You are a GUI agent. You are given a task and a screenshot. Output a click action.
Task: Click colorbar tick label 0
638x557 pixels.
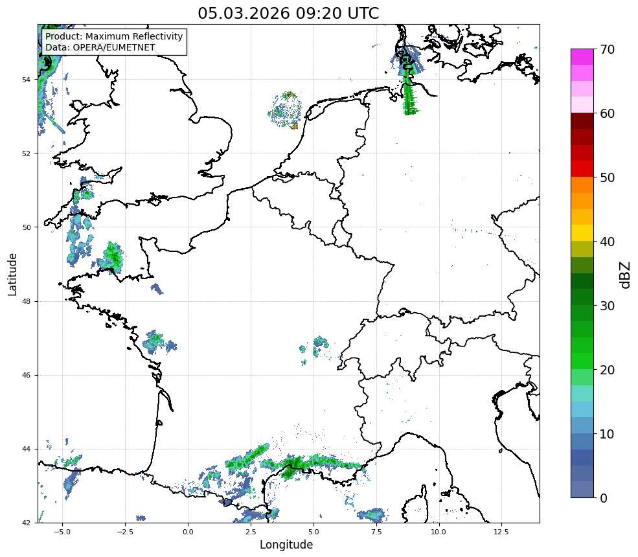[x=604, y=498]
